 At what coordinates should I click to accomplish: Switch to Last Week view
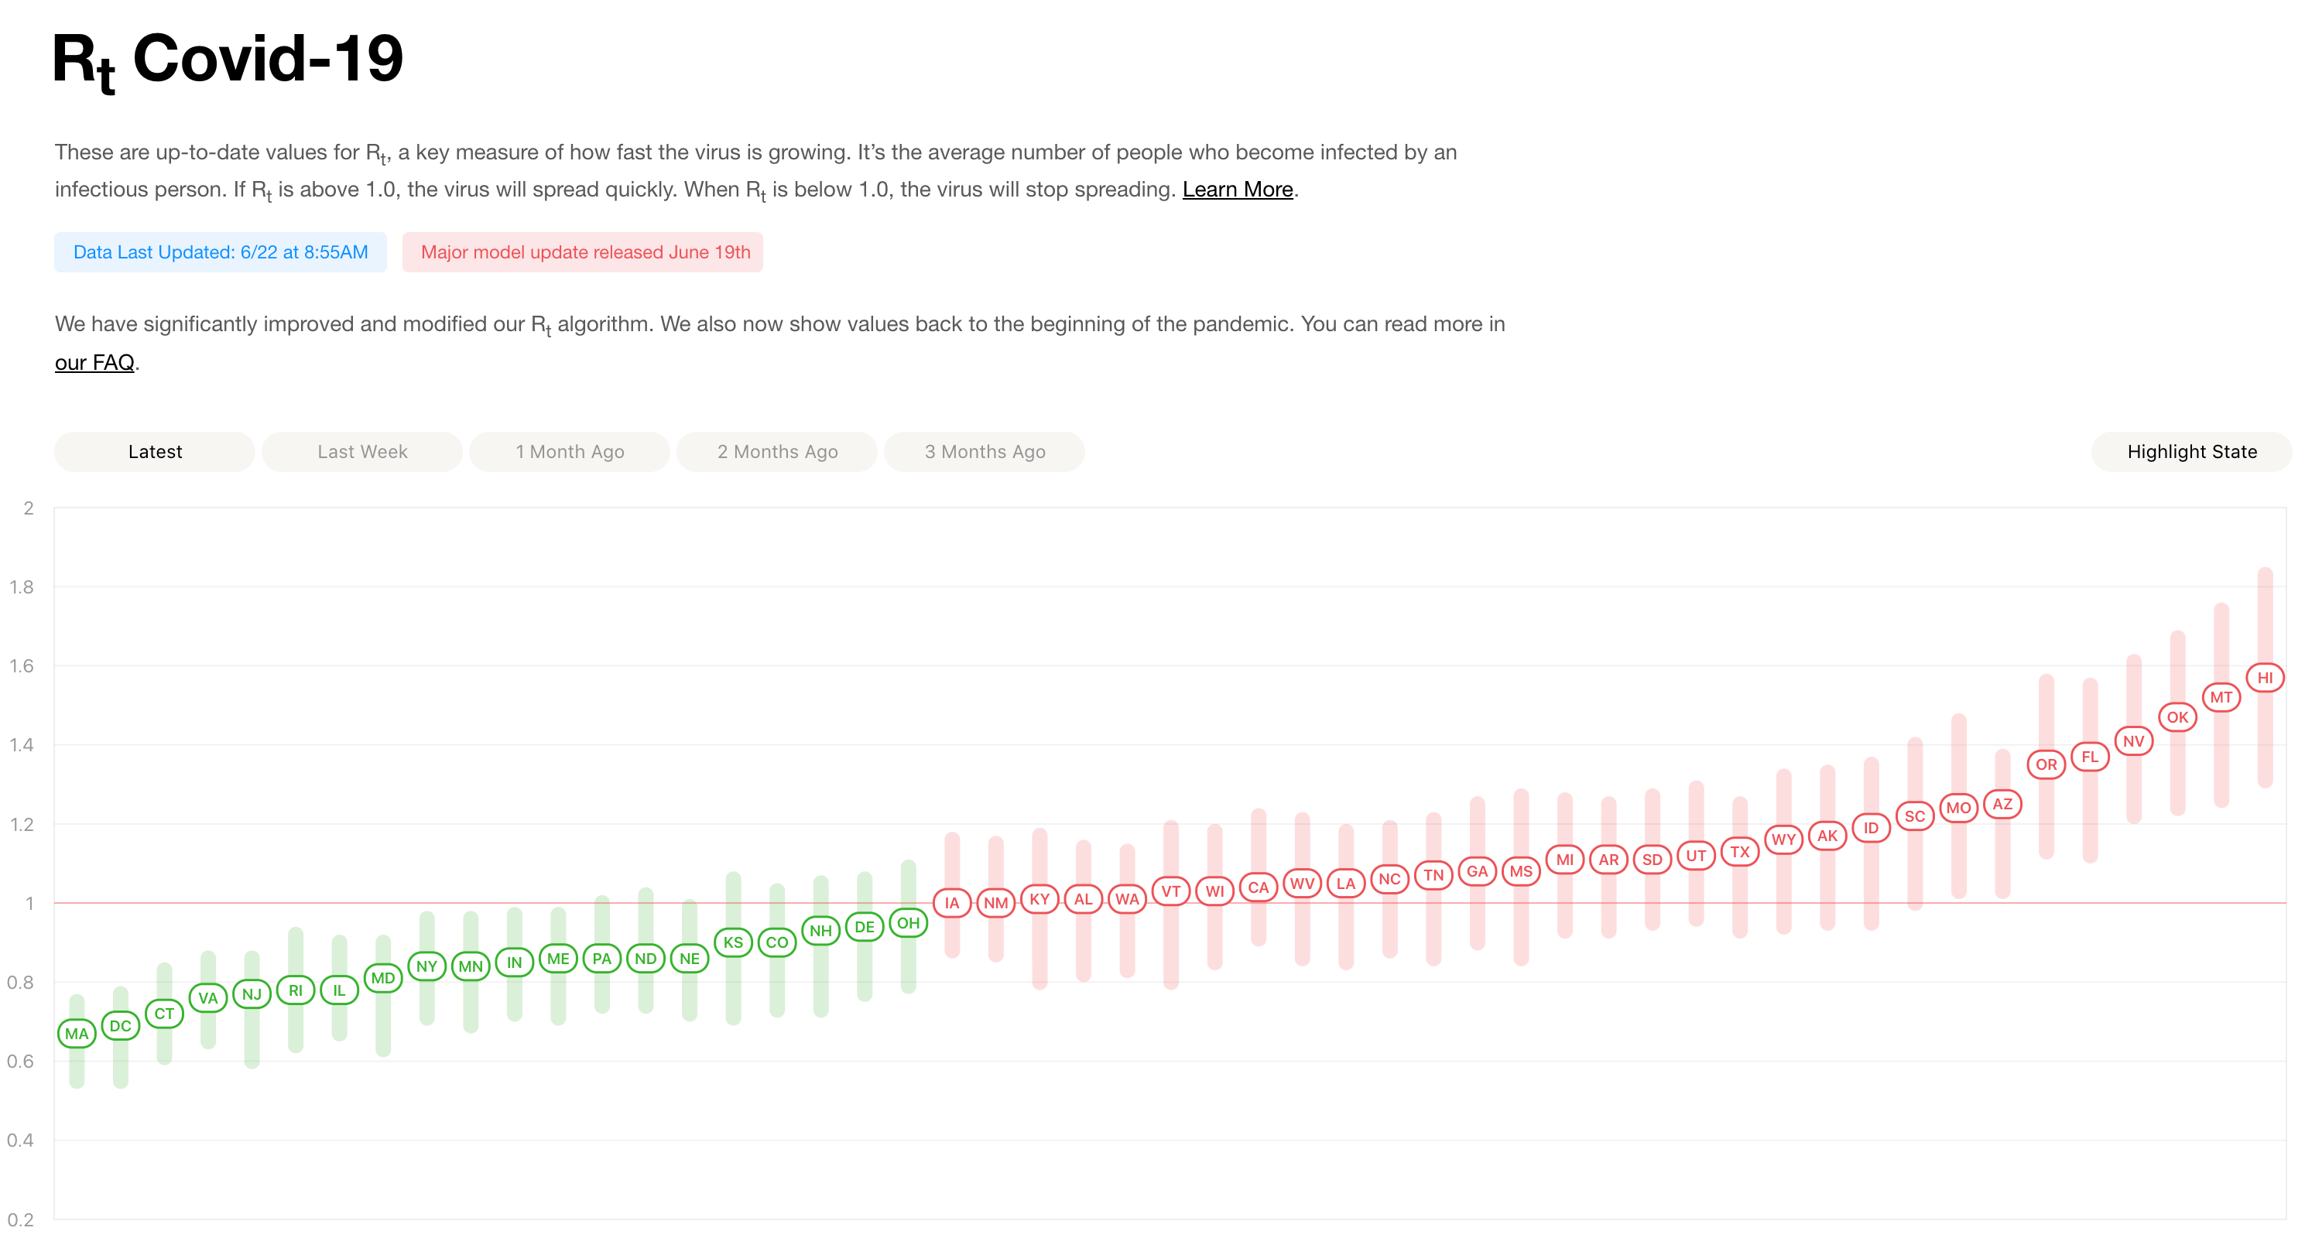[362, 452]
